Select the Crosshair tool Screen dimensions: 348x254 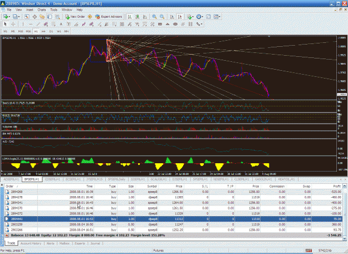[x=13, y=24]
